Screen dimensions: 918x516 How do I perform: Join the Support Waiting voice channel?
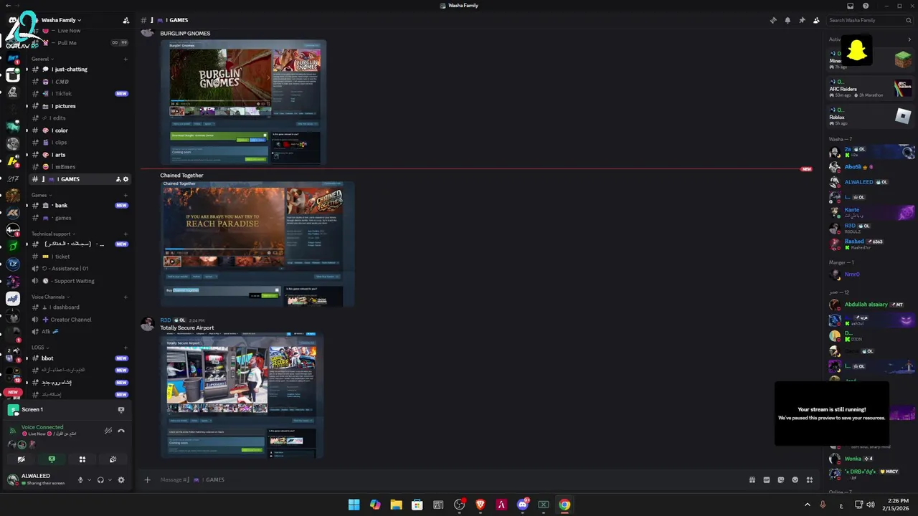point(80,281)
